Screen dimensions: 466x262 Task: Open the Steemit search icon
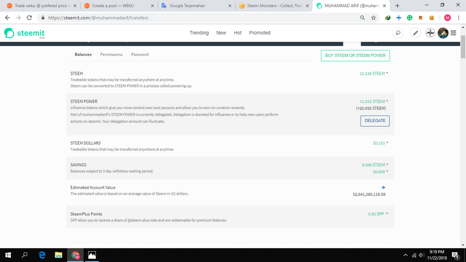398,33
